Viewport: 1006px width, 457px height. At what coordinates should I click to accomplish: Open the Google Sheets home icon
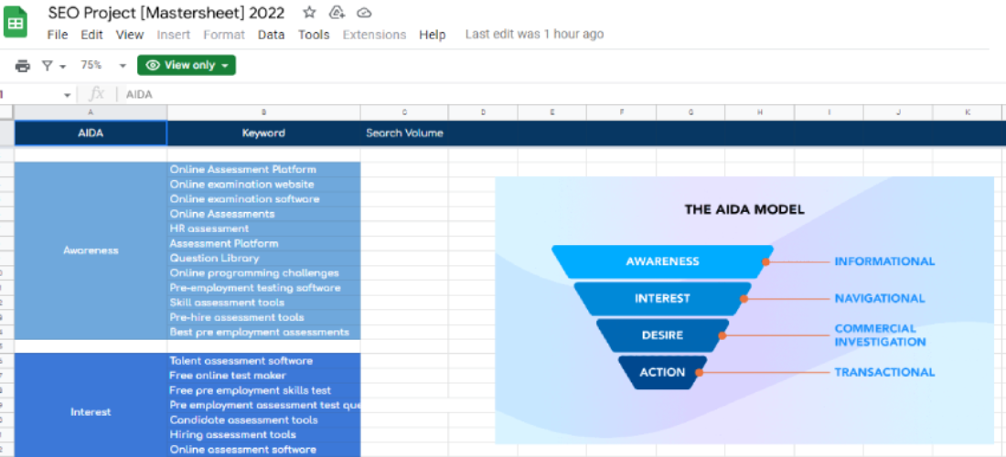[x=16, y=23]
